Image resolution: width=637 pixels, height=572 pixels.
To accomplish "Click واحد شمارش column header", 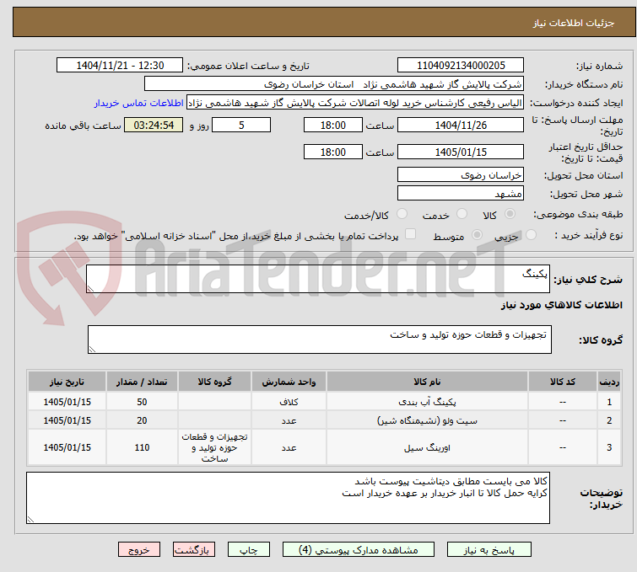I will click(x=289, y=382).
